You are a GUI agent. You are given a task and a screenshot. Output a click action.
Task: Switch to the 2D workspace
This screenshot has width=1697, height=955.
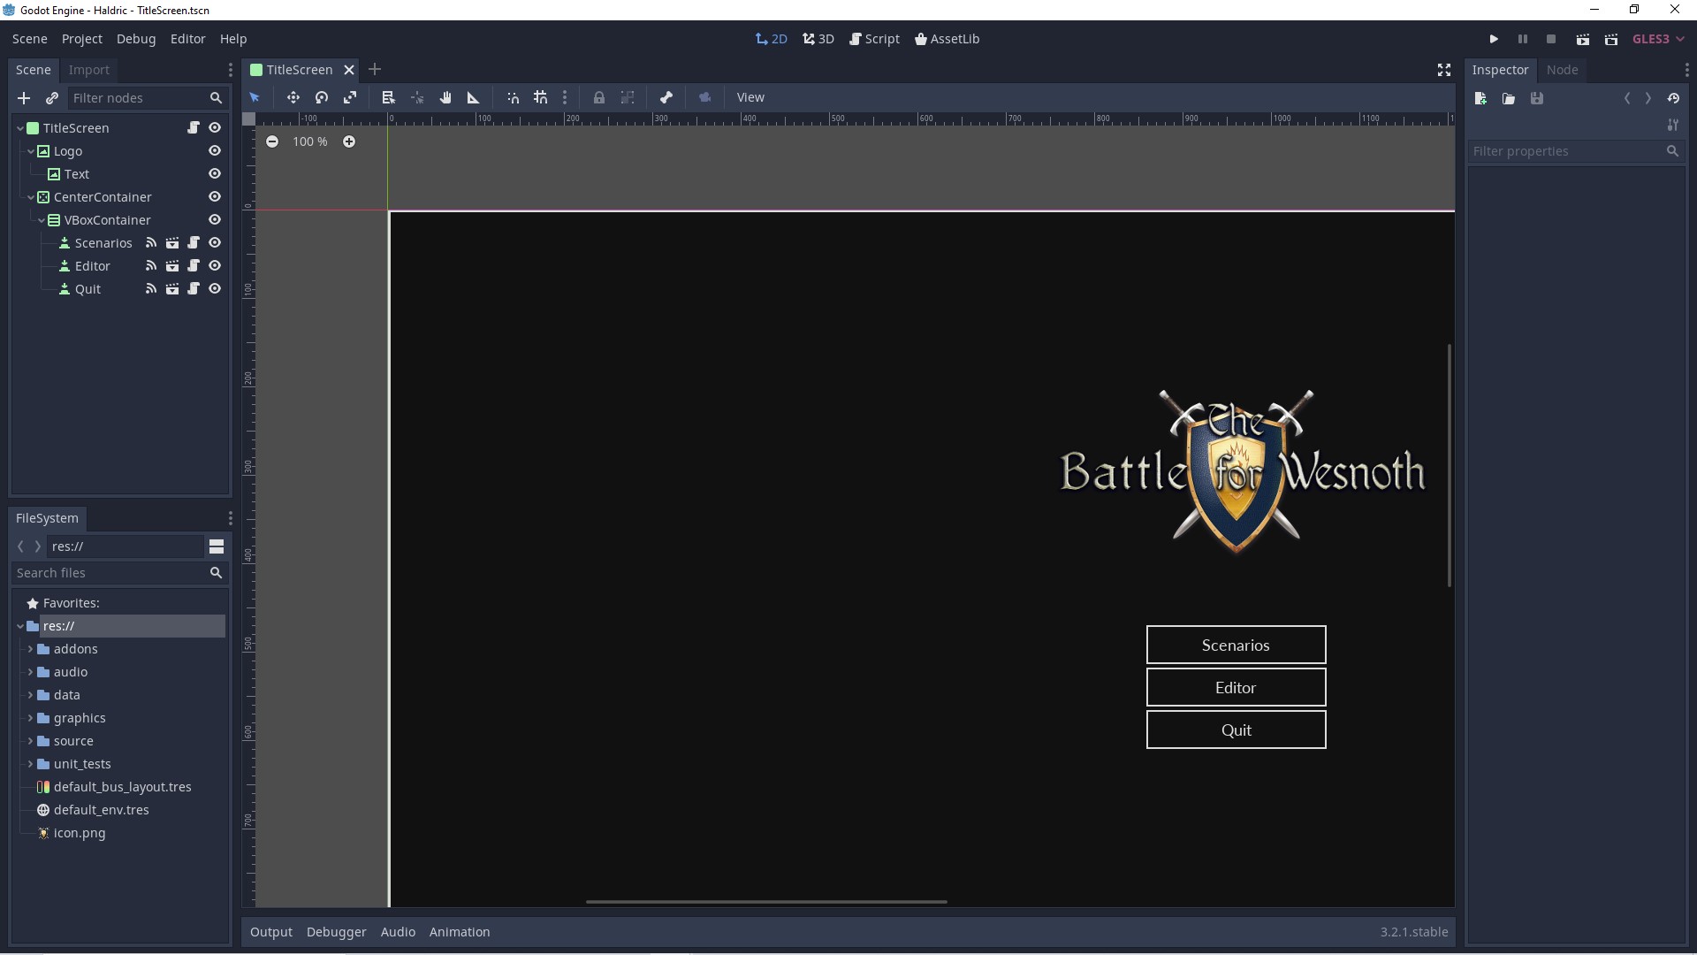pos(771,39)
